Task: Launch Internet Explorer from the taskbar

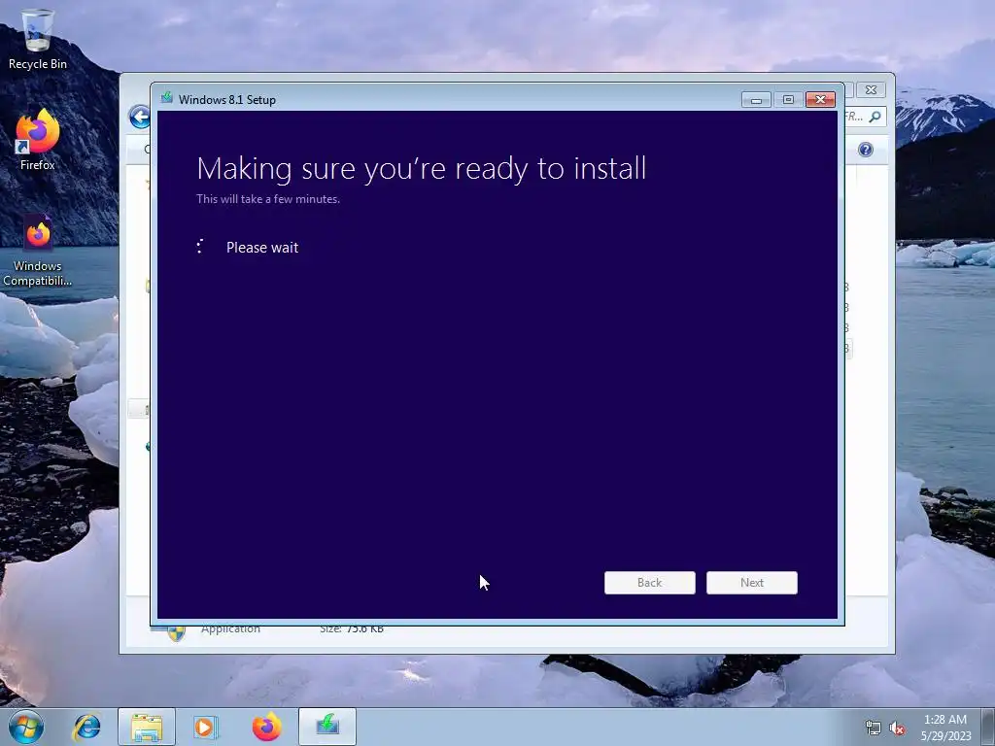Action: click(x=86, y=727)
